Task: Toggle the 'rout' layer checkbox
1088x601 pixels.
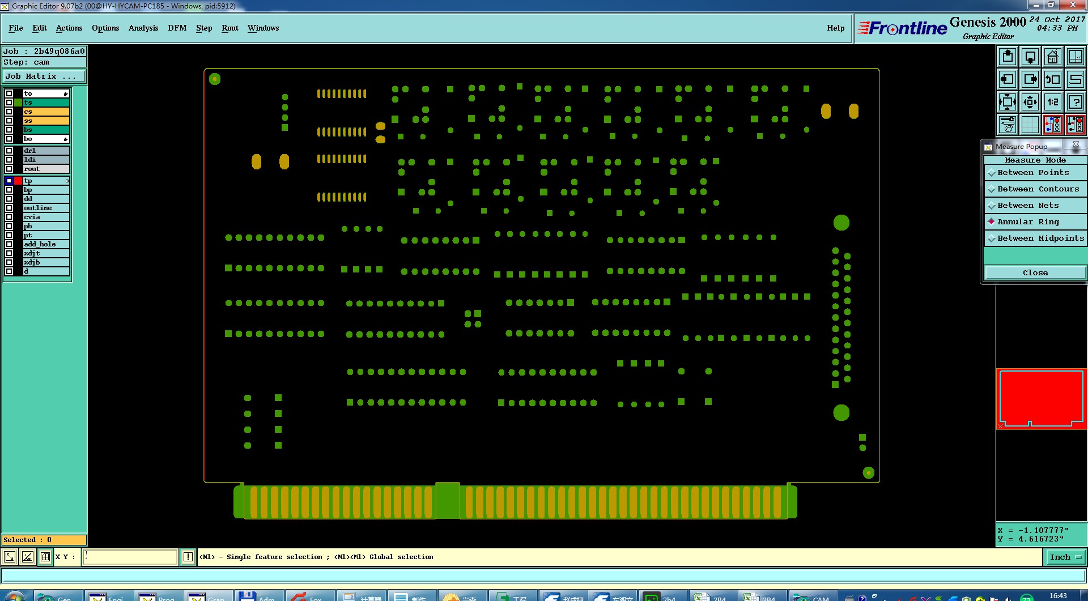Action: tap(9, 169)
